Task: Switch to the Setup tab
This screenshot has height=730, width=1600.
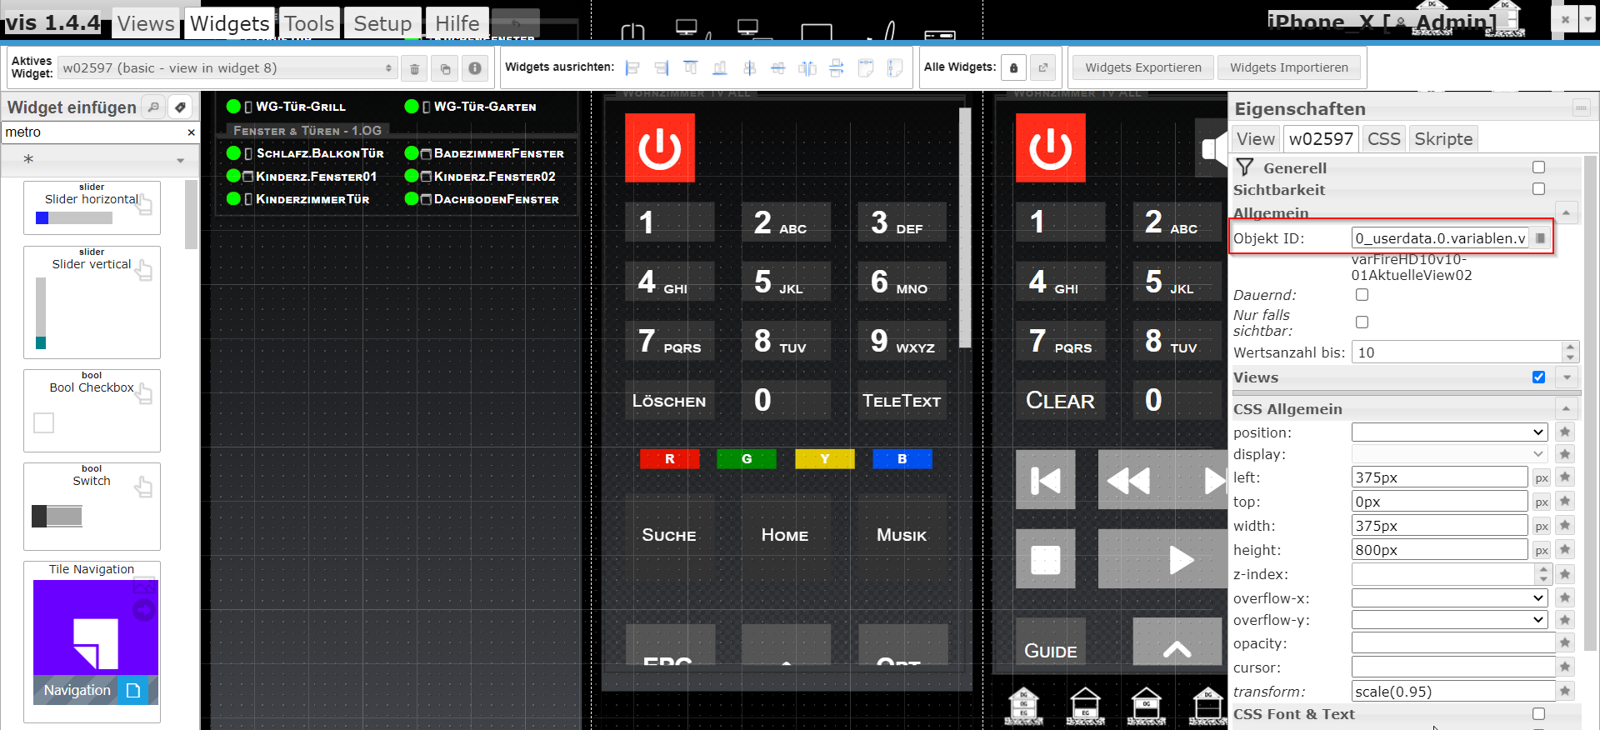Action: coord(382,23)
